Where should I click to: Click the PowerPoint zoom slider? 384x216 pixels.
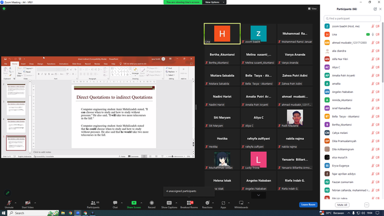[175, 156]
